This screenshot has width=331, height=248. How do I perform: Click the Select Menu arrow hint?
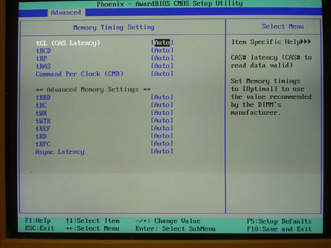pyautogui.click(x=93, y=228)
